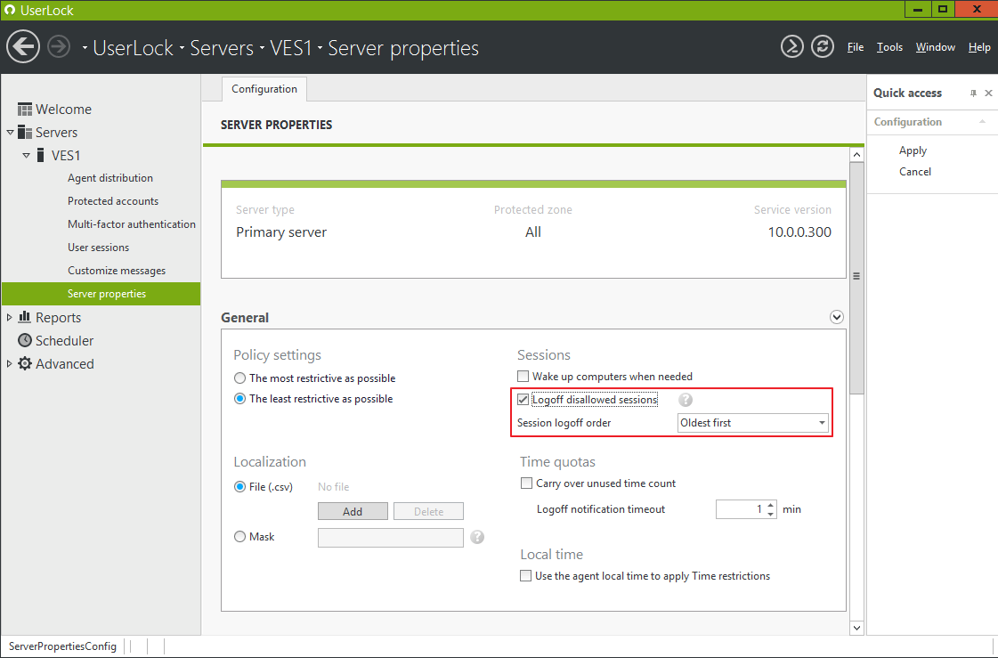The image size is (998, 658).
Task: Click the back navigation arrow
Action: point(23,47)
